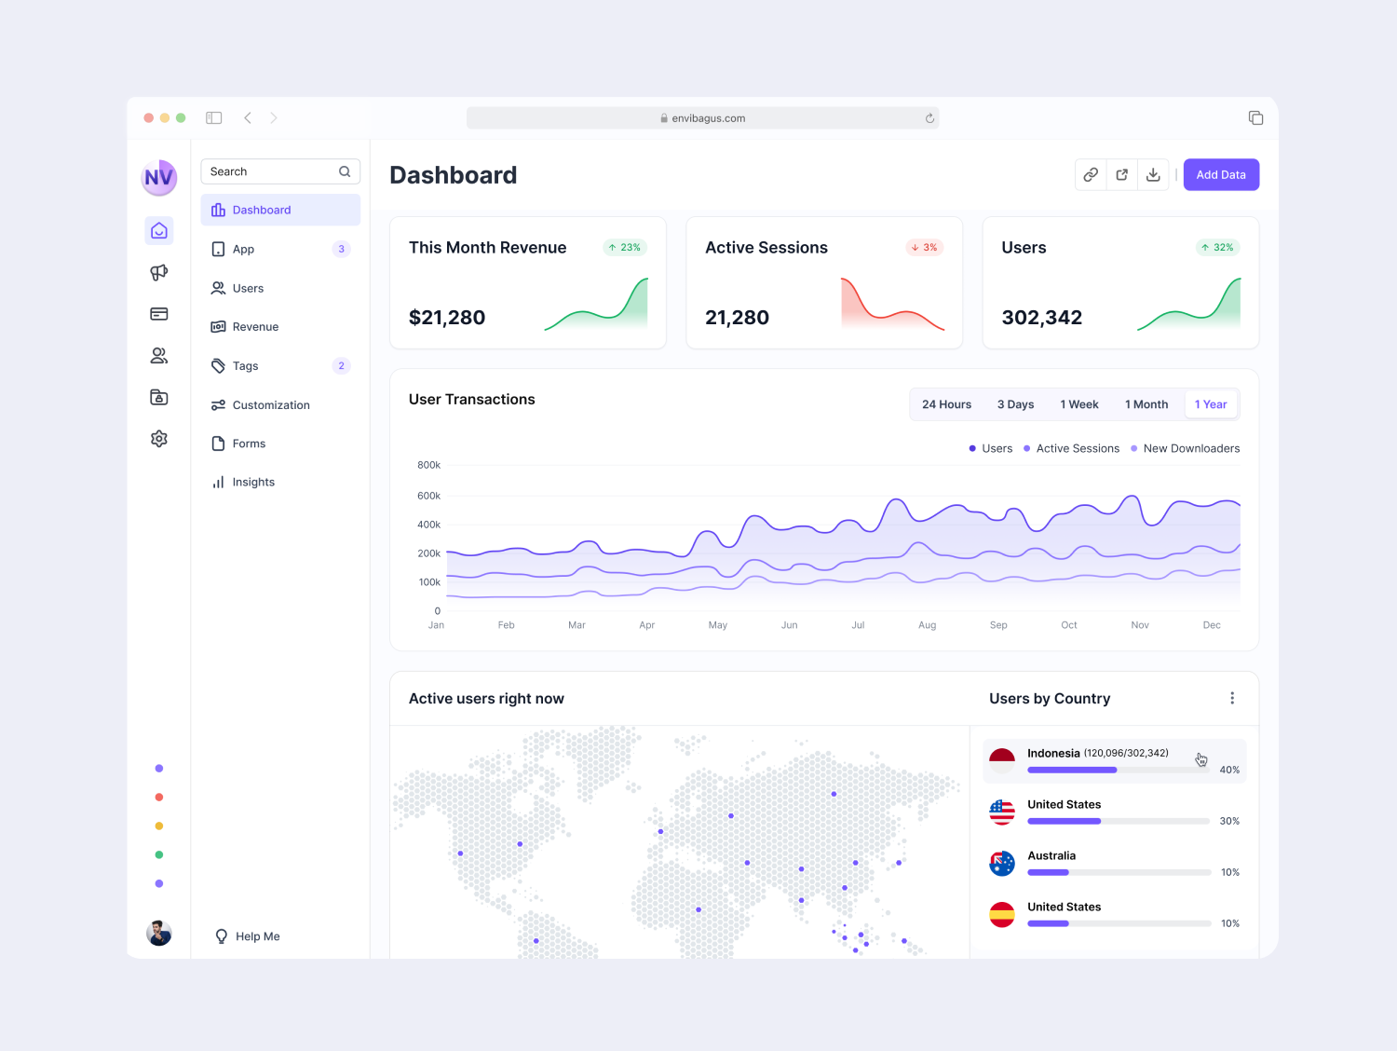Toggle the browser sidebar panel
The width and height of the screenshot is (1397, 1051).
(213, 117)
